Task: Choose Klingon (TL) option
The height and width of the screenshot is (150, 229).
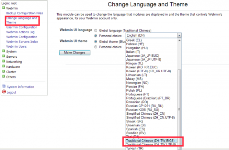Action: [x=152, y=63]
